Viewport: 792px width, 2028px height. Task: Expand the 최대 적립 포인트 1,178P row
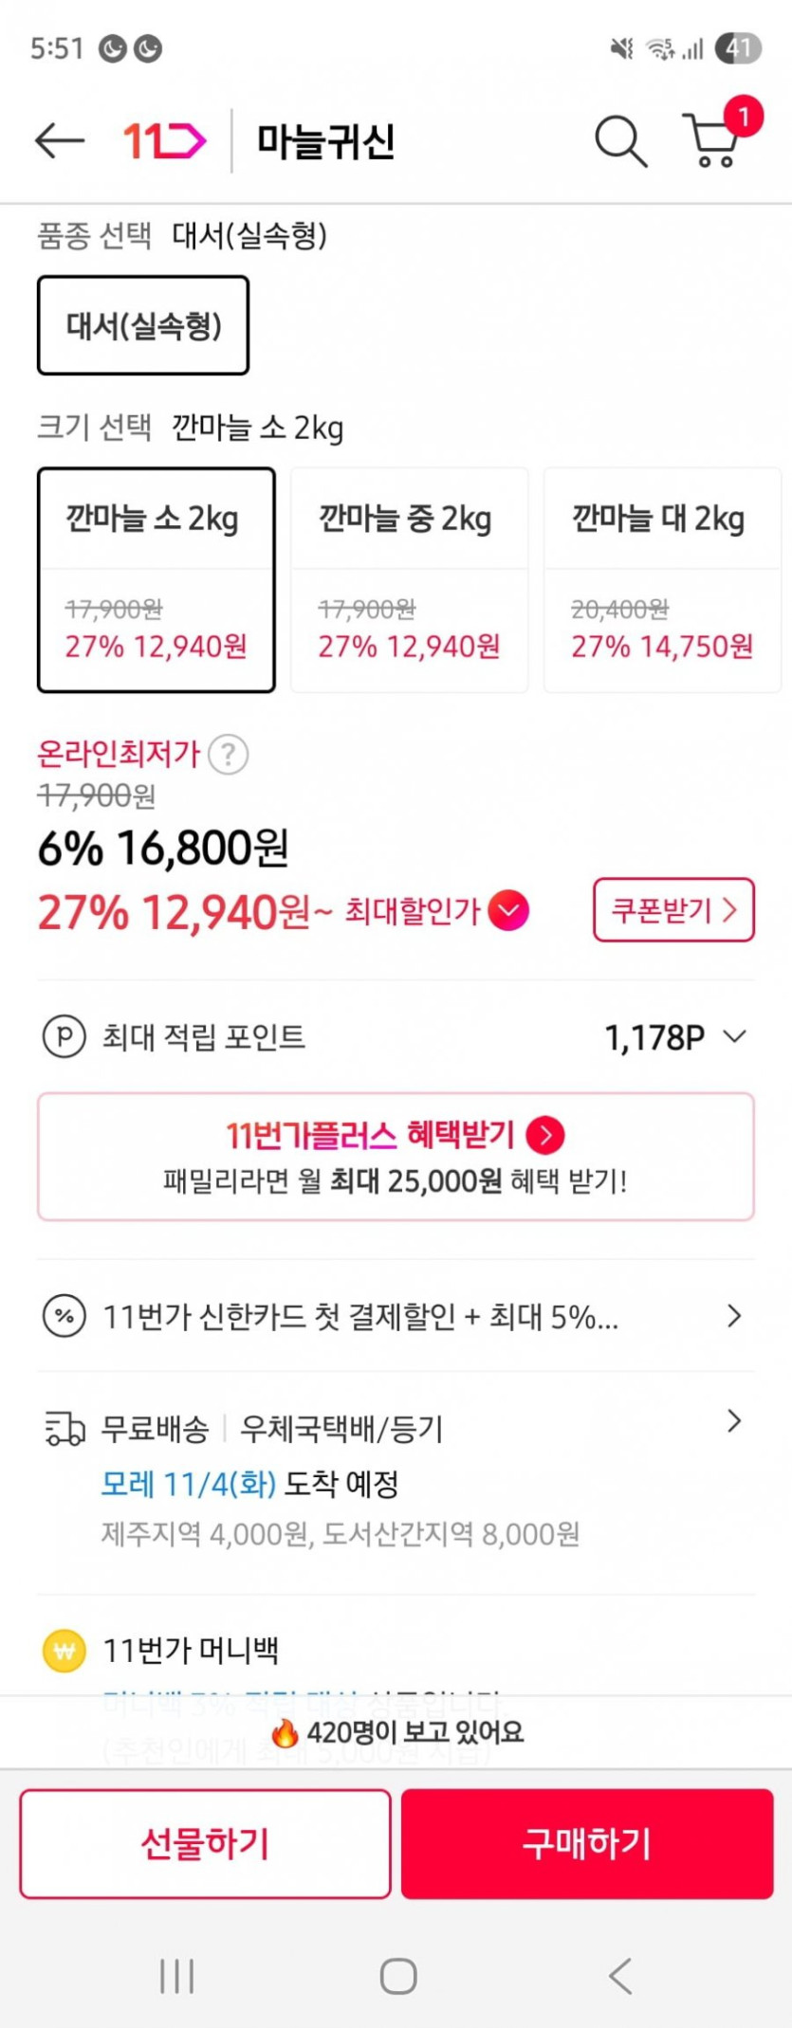click(734, 1037)
